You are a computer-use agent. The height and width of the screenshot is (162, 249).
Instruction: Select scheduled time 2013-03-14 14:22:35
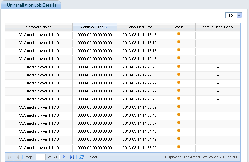pyautogui.click(x=140, y=75)
